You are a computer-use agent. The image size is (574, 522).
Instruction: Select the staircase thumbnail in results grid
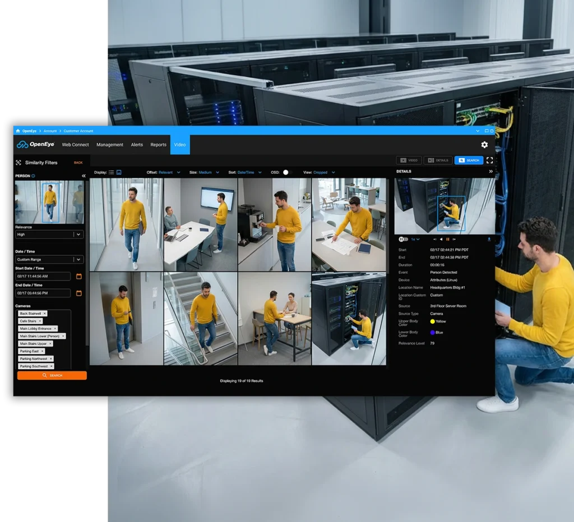[x=200, y=318]
